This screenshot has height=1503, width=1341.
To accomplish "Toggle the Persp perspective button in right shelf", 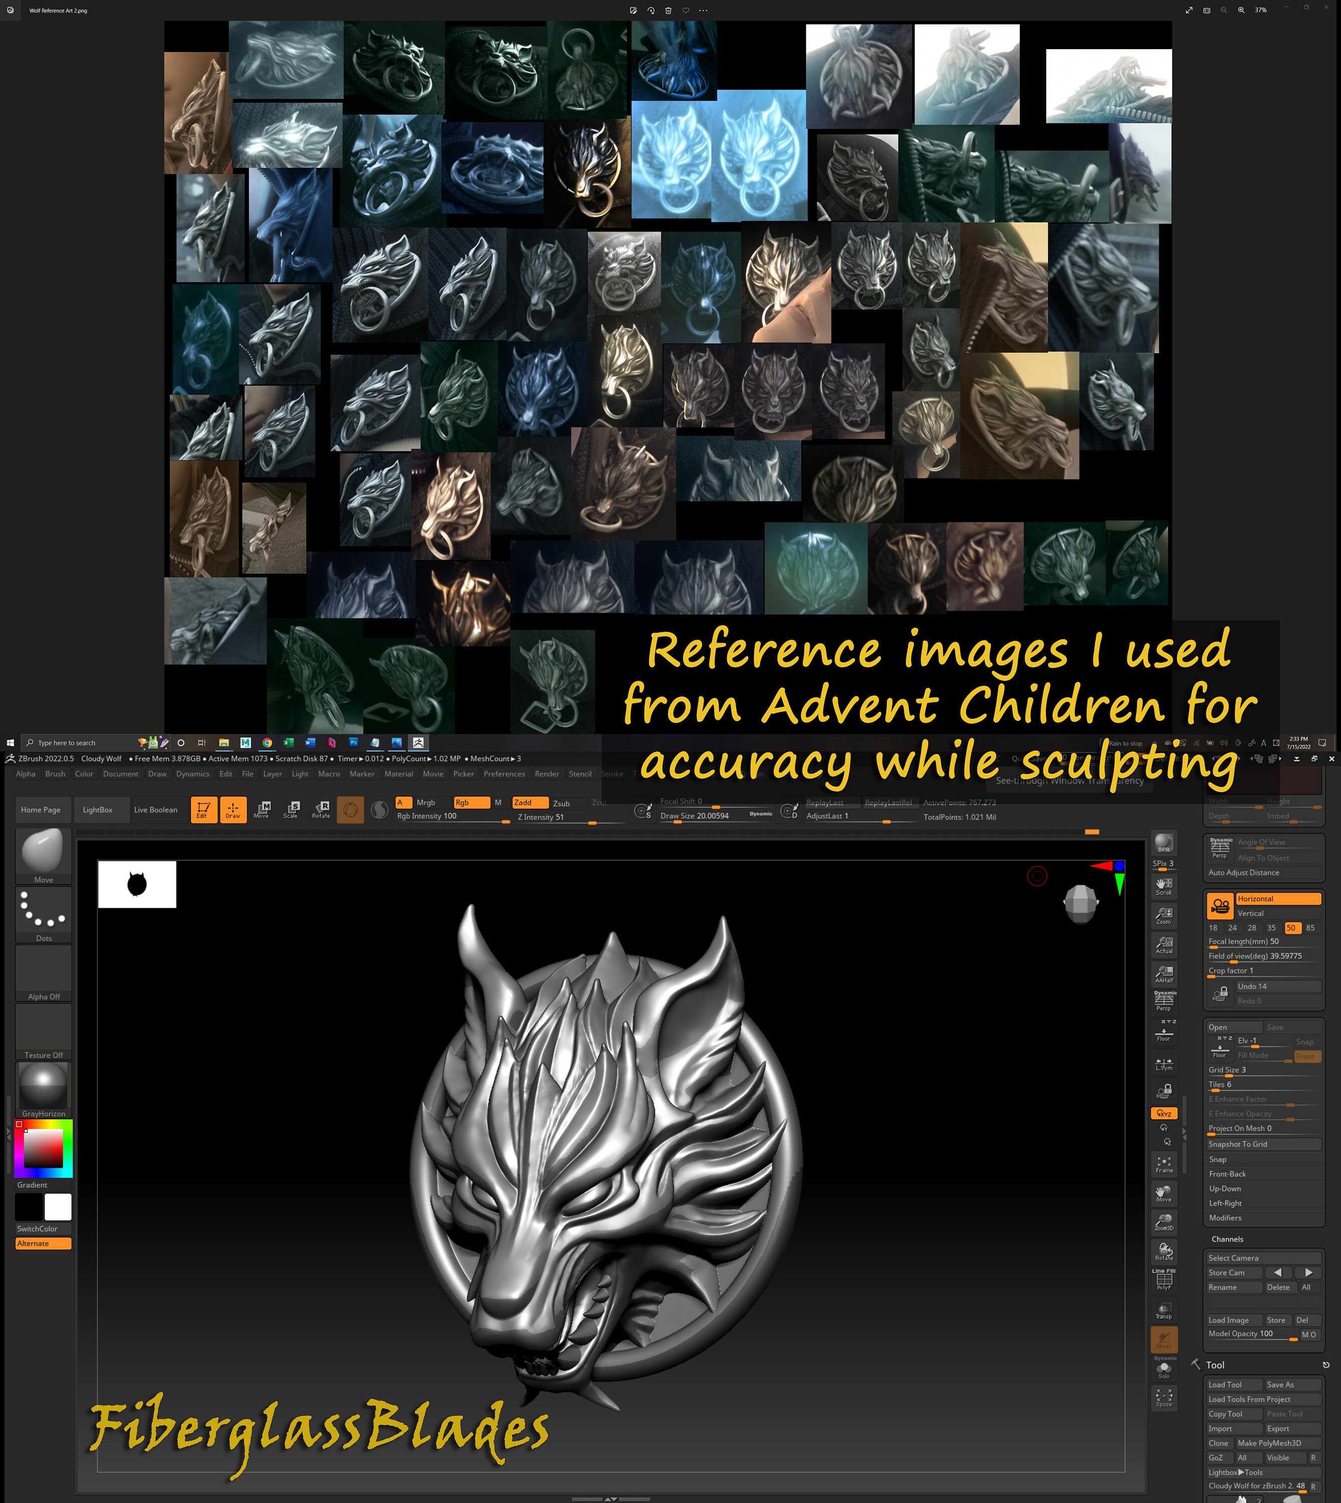I will click(x=1164, y=1002).
